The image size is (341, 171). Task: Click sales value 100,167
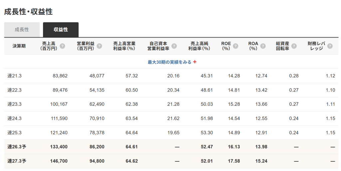(59, 104)
